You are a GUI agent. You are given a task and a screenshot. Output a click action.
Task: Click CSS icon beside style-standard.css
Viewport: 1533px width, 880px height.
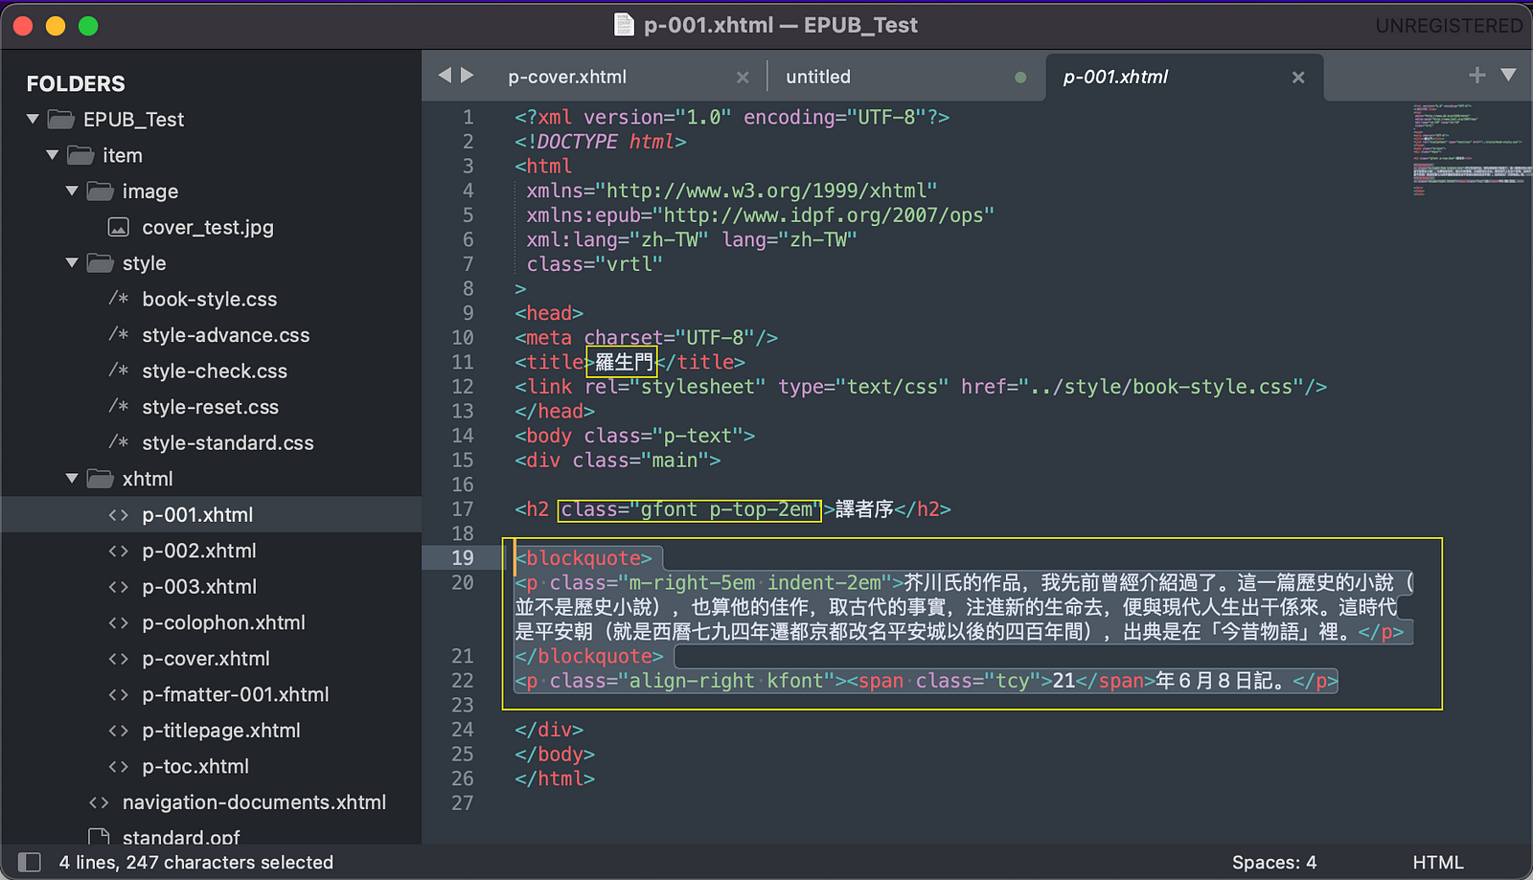pos(119,442)
